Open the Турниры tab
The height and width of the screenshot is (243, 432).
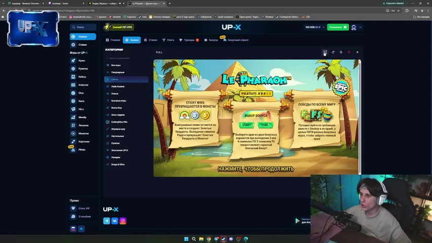(189, 40)
